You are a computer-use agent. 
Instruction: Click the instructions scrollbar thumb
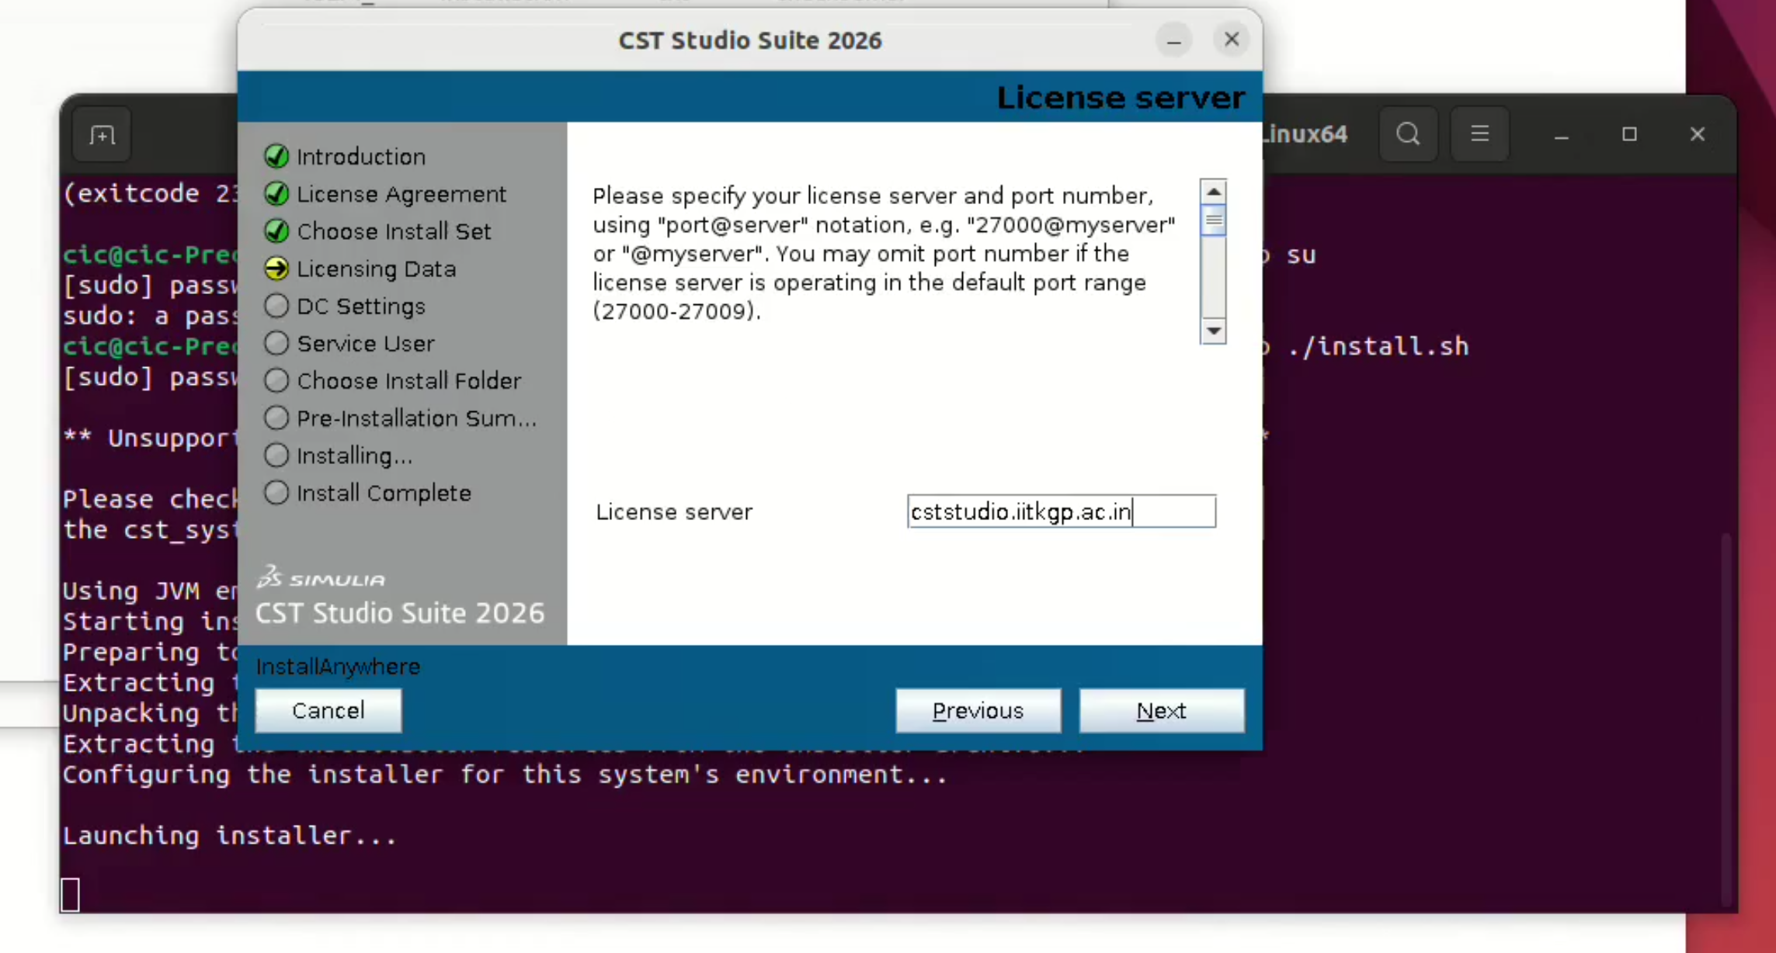point(1213,220)
